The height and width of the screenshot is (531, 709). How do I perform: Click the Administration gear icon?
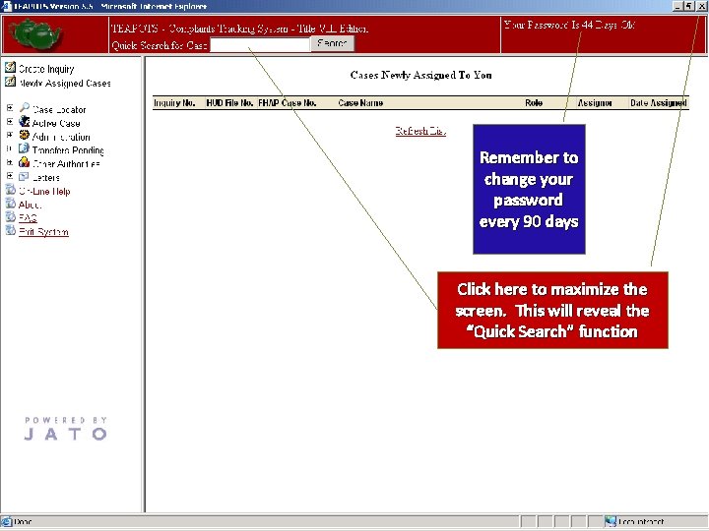coord(24,135)
